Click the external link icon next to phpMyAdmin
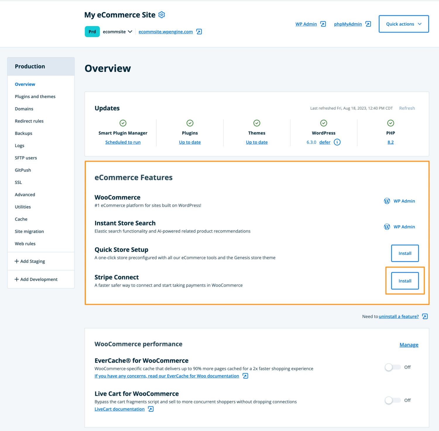Screen dimensions: 439x431 click(x=368, y=24)
